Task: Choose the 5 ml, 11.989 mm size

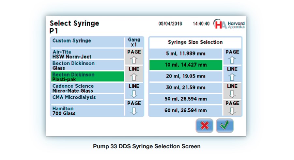Action: (185, 54)
